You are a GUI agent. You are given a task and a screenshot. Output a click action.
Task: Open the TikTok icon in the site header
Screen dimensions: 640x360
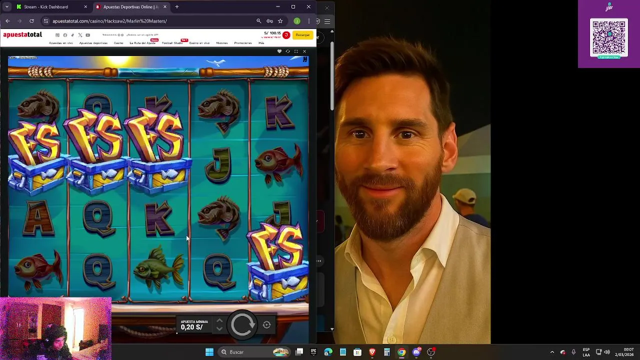pos(72,35)
